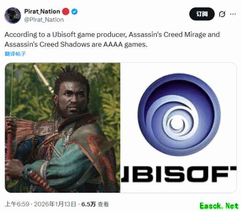The width and height of the screenshot is (241, 212).
Task: Click the blue Ubisoft swirl emblem
Action: 179,115
